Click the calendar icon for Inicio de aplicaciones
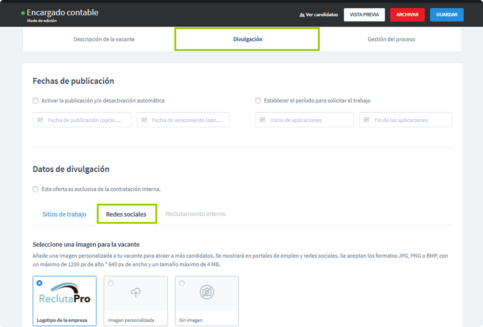483x327 pixels. pos(262,120)
